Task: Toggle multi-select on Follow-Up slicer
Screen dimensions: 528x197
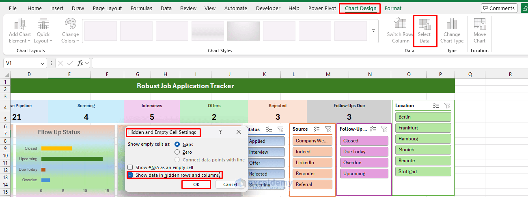Action: point(373,129)
